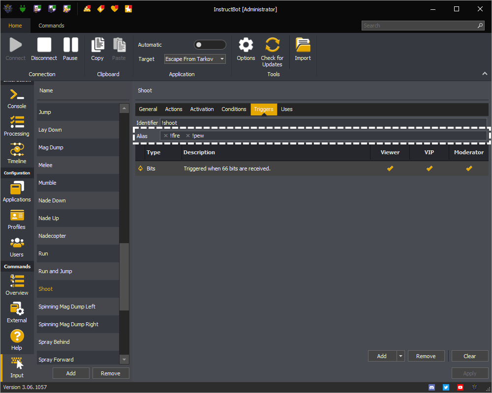The width and height of the screenshot is (492, 393).
Task: Select the Triggers tab
Action: click(x=264, y=109)
